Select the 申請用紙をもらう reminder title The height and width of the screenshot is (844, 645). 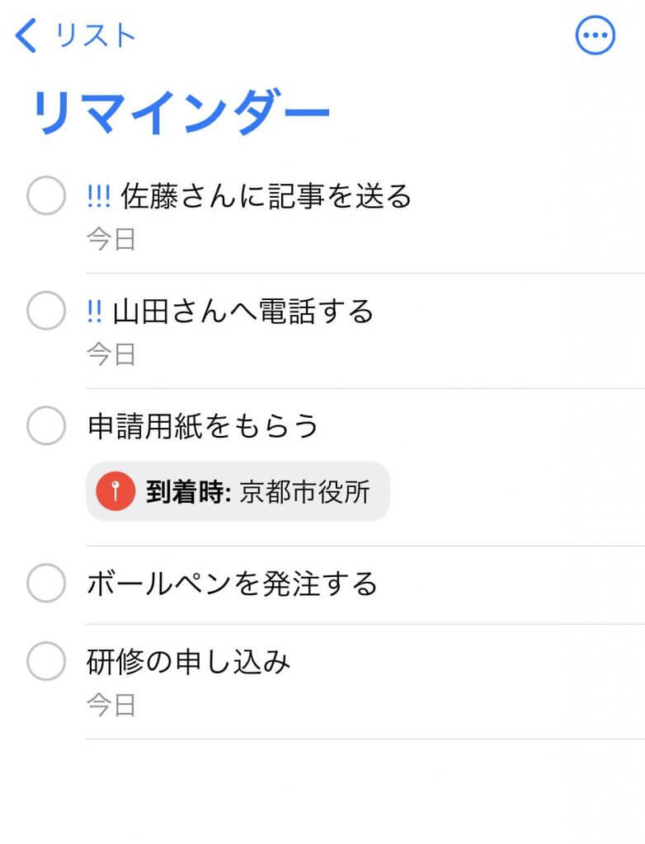[203, 426]
